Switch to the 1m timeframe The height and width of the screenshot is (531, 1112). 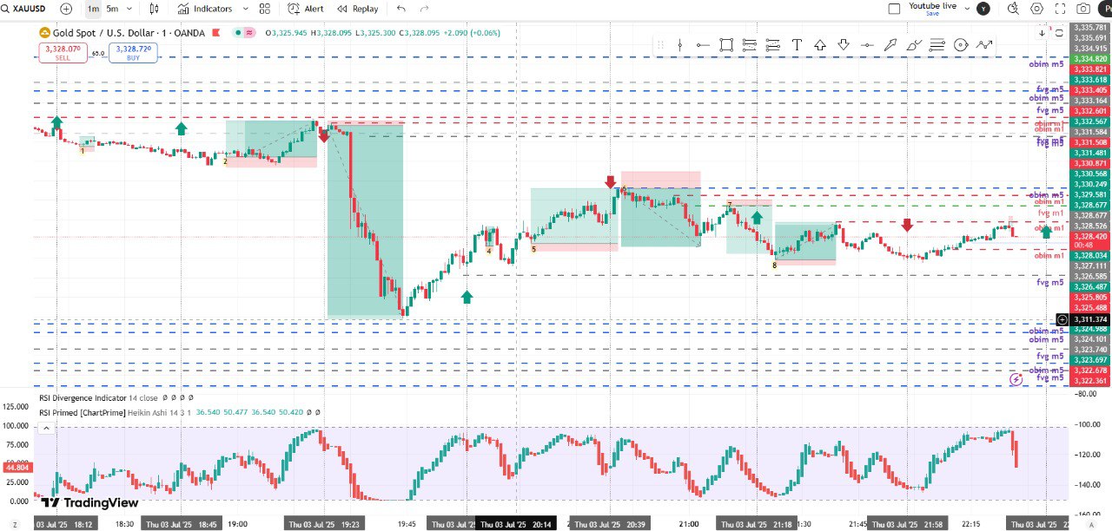(93, 9)
